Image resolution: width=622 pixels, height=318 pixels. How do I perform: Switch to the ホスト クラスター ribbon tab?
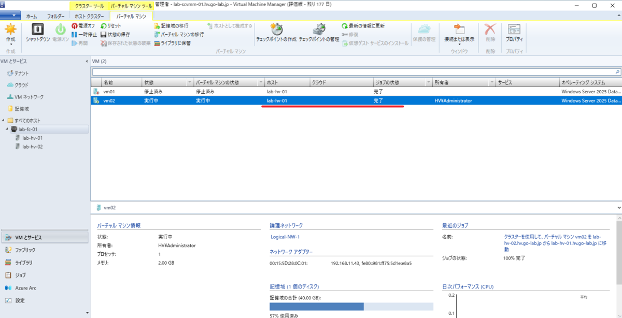tap(89, 16)
